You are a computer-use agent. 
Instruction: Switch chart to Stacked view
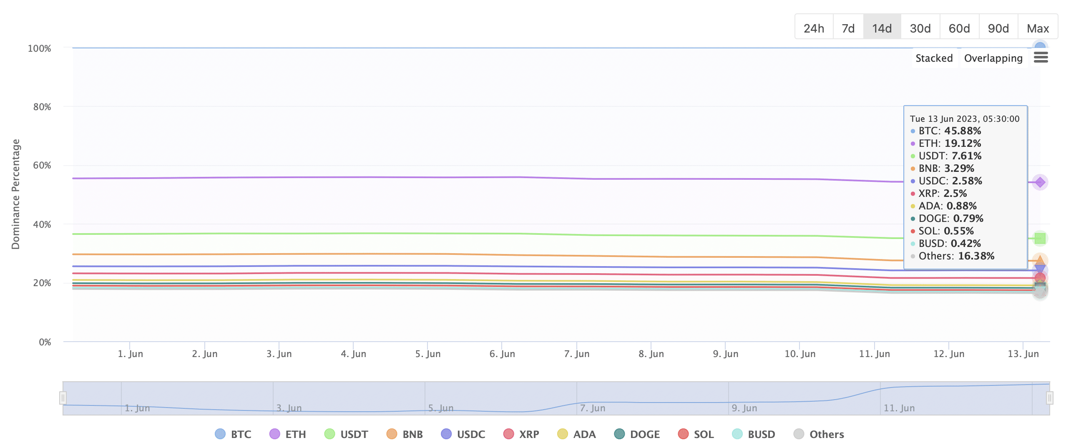pyautogui.click(x=934, y=58)
